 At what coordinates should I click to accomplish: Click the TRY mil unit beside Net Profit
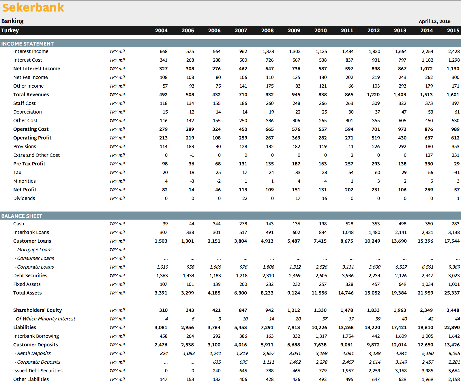click(117, 190)
